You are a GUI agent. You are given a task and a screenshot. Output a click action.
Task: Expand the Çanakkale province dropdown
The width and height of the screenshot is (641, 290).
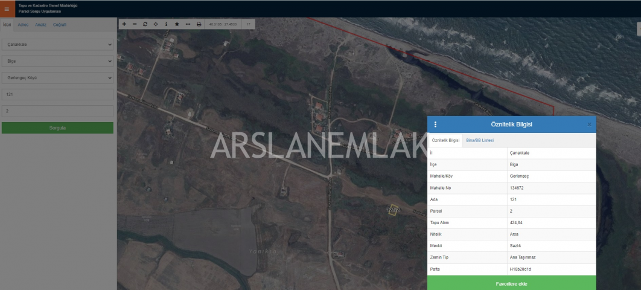(x=57, y=45)
